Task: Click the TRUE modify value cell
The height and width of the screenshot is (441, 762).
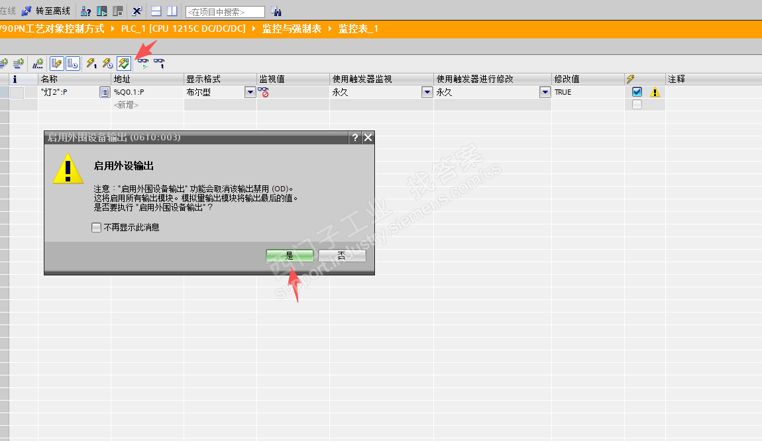Action: pyautogui.click(x=588, y=92)
